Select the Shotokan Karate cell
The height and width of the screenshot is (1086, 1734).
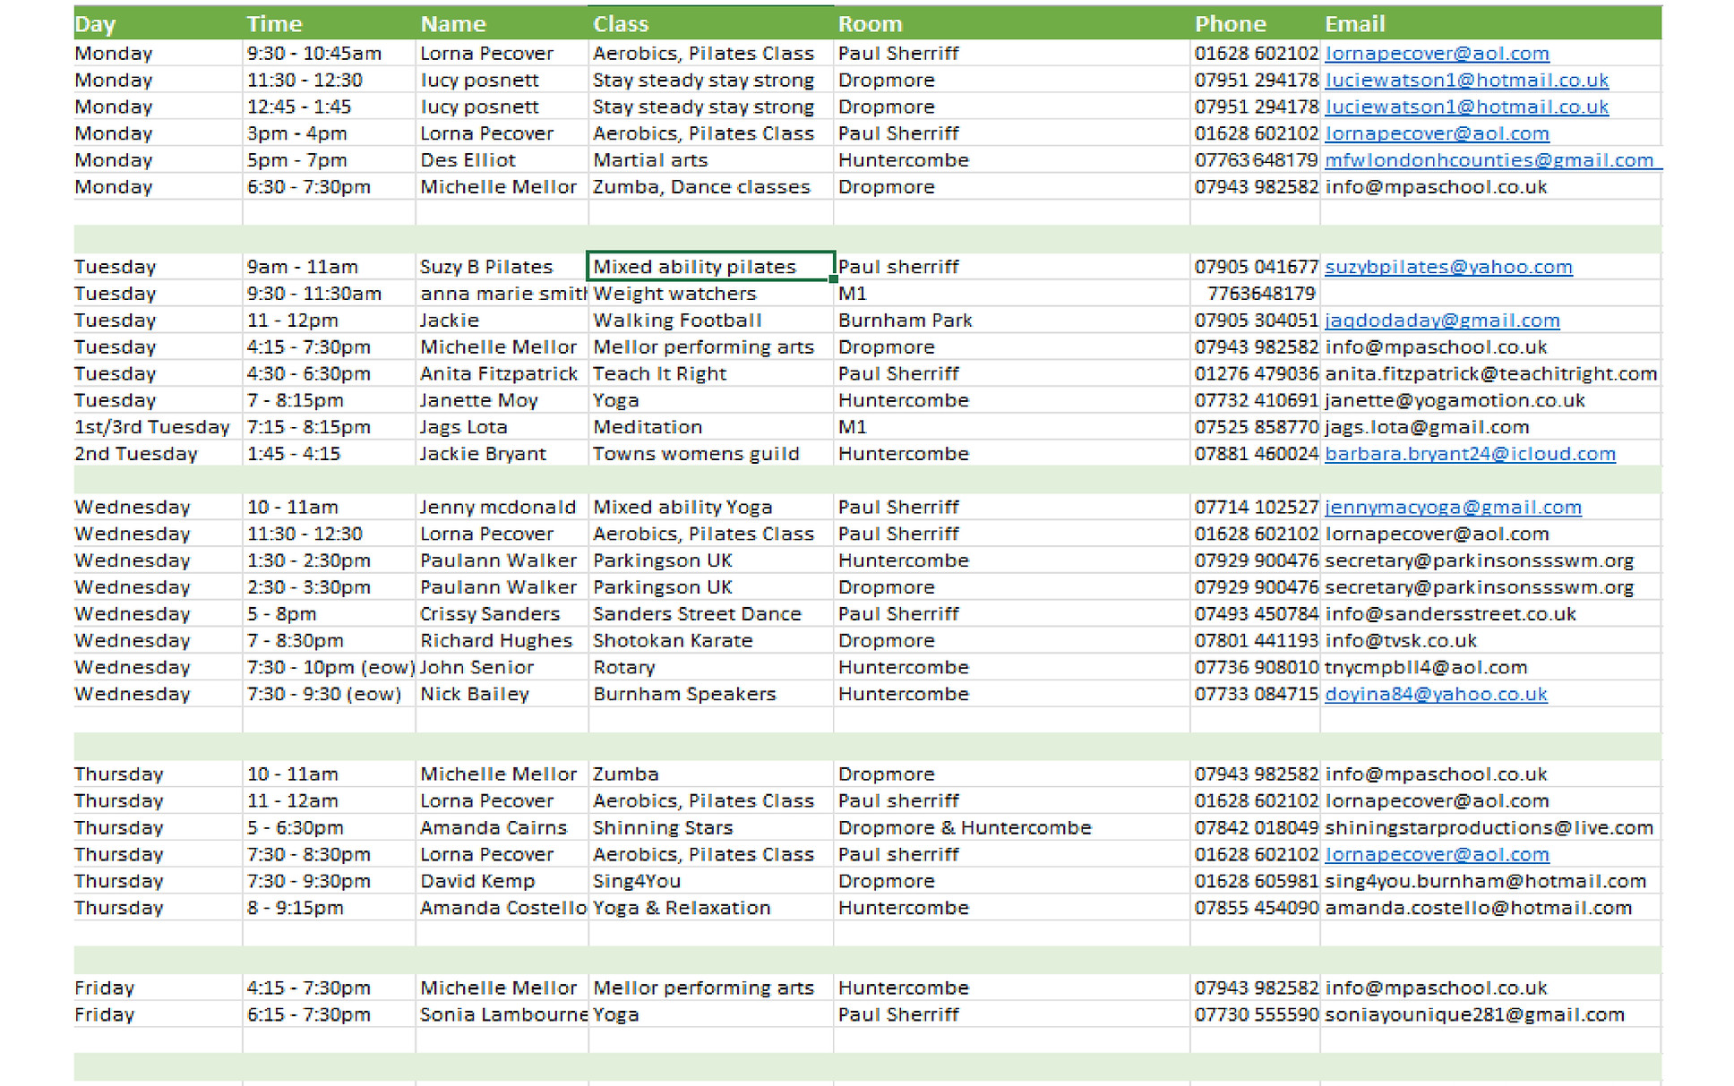pos(711,641)
